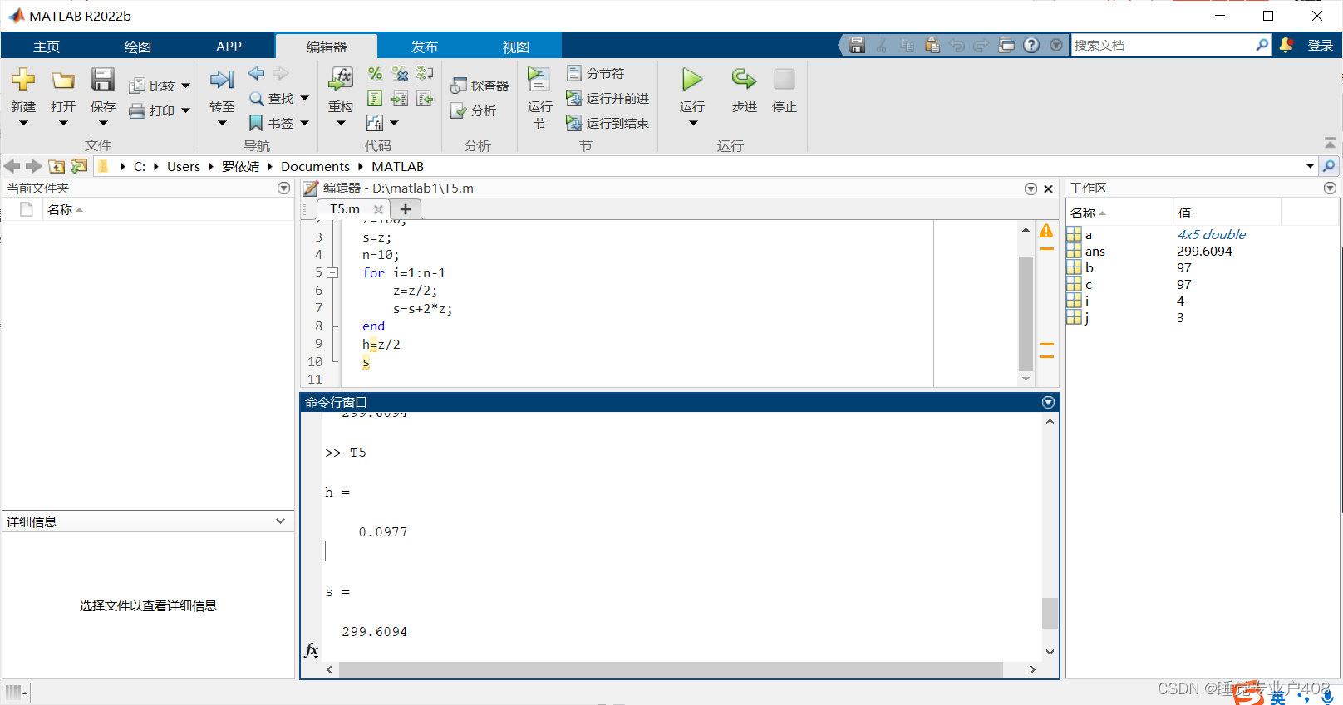
Task: Open the Bookmark dropdown arrow
Action: point(304,123)
